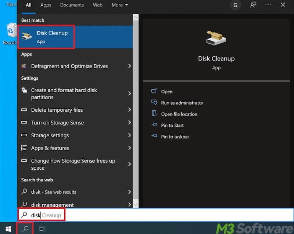
Task: Expand Delete temporary files arrow
Action: (130, 109)
